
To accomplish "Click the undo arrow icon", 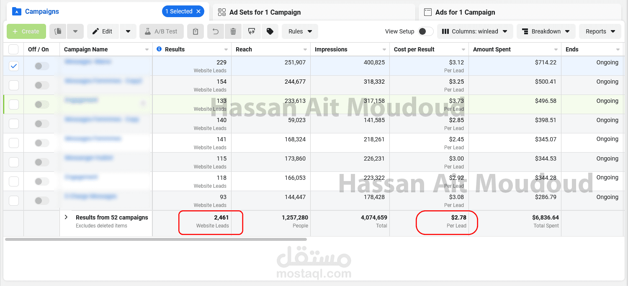I will [216, 31].
